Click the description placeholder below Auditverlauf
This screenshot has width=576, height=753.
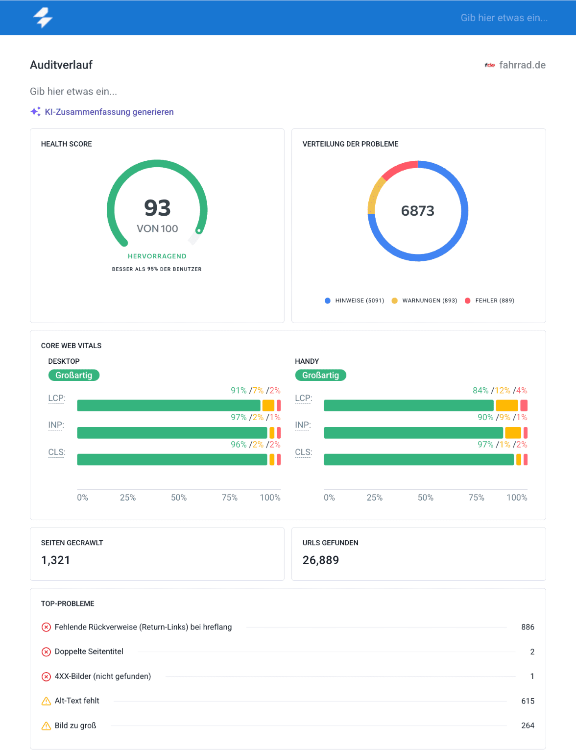pos(73,91)
